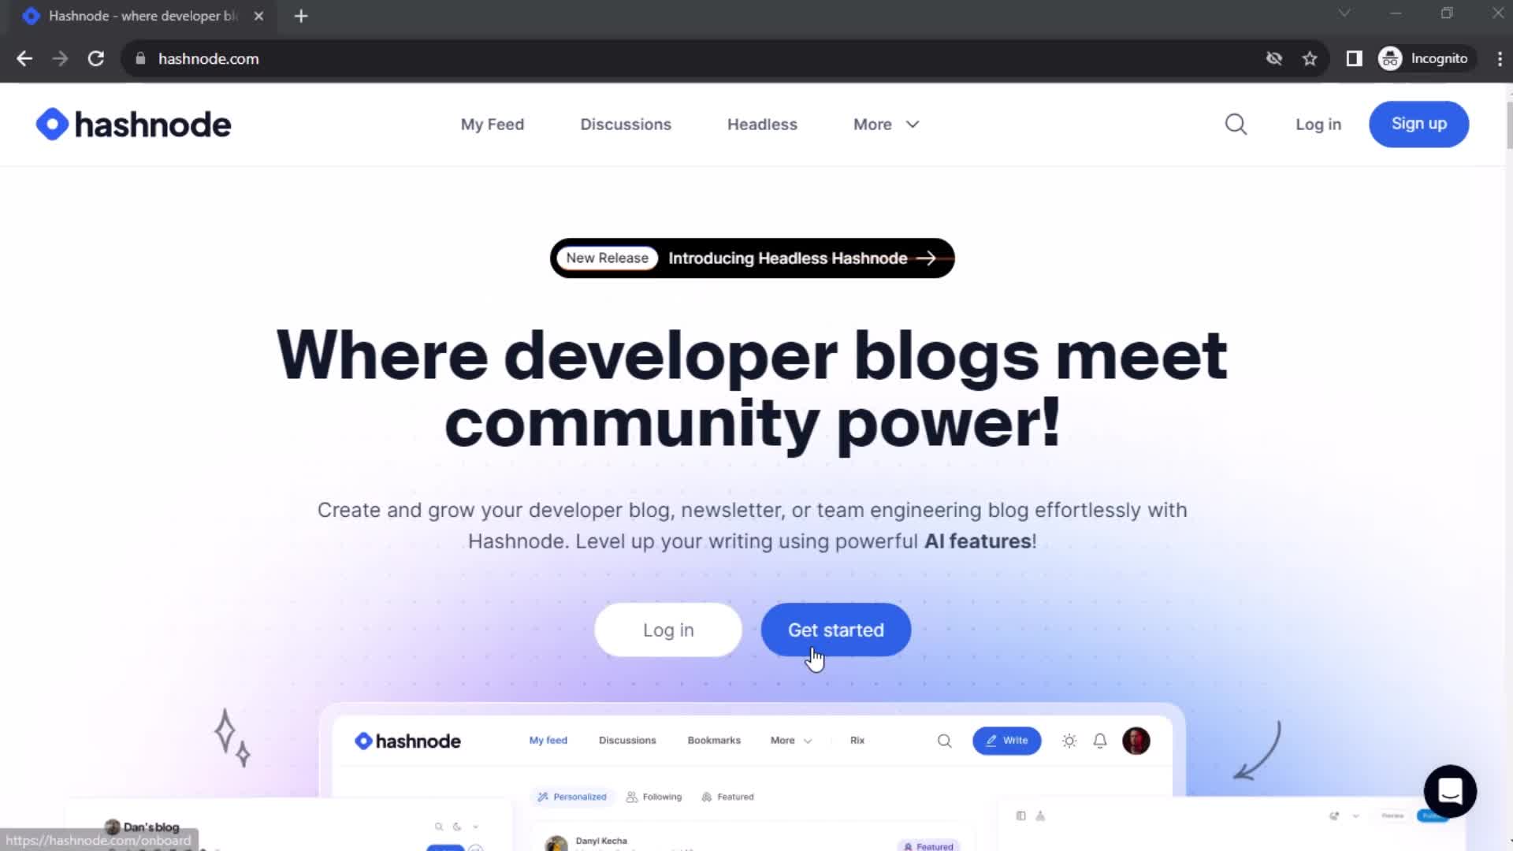Click the incognito profile icon
This screenshot has width=1513, height=851.
pyautogui.click(x=1390, y=58)
